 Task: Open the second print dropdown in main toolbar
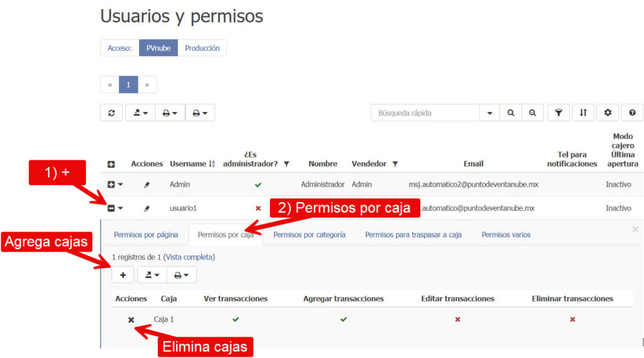click(x=200, y=113)
